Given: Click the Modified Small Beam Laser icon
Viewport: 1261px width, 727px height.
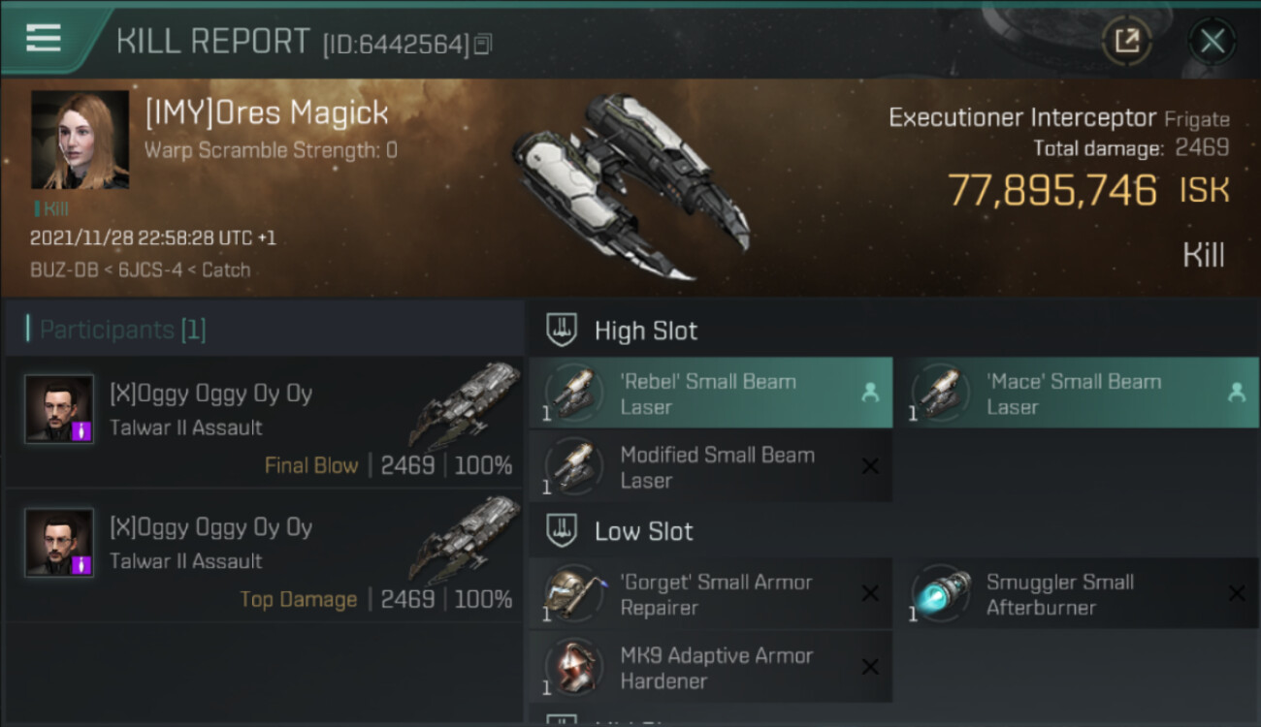Looking at the screenshot, I should tap(573, 467).
